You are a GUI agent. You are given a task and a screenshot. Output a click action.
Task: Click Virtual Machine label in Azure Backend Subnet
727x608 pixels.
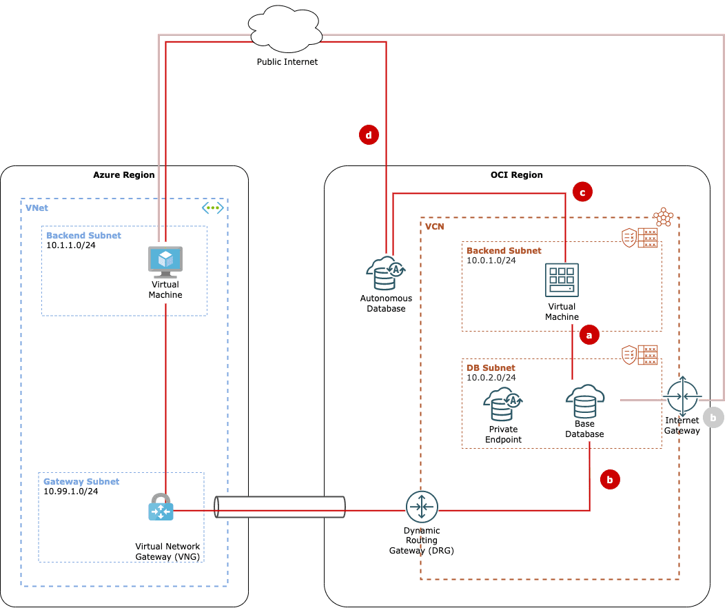[165, 290]
